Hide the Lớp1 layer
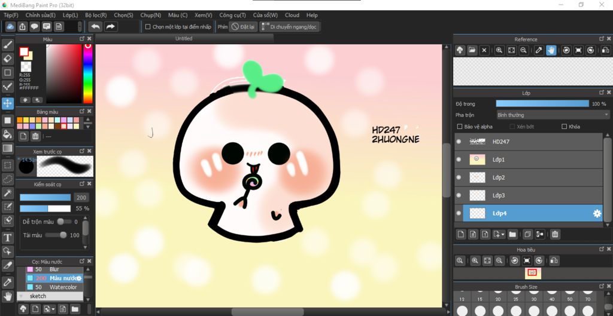The height and width of the screenshot is (316, 613). coord(459,159)
